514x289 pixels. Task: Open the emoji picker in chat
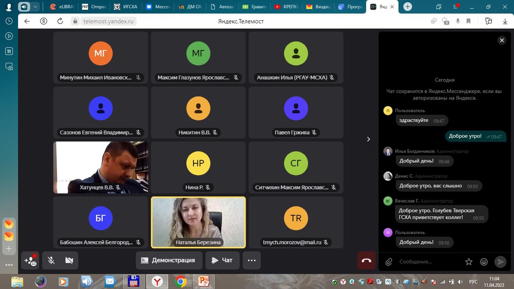point(484,262)
